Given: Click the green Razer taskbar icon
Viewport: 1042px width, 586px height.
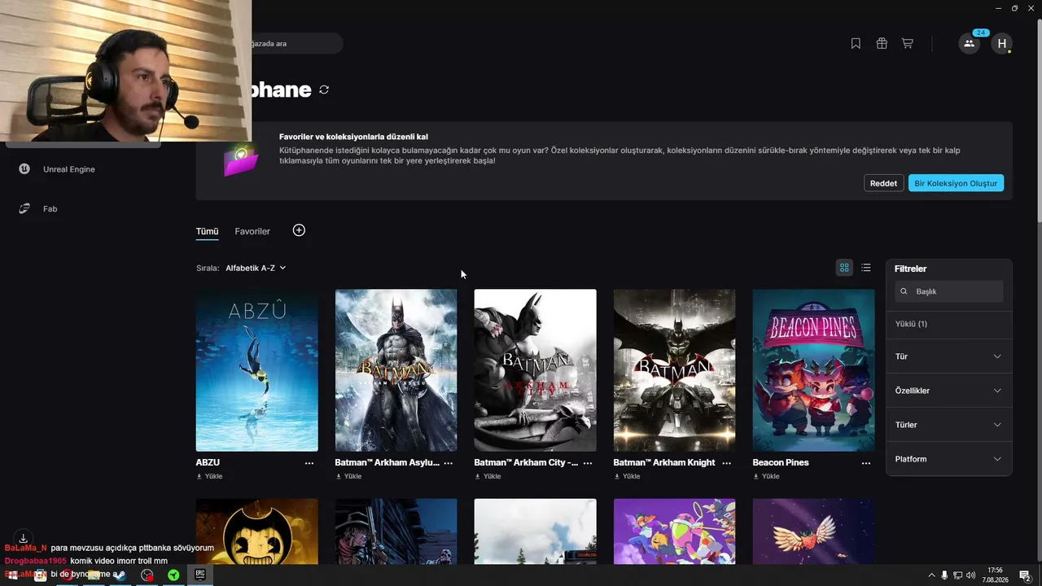Looking at the screenshot, I should (x=173, y=575).
